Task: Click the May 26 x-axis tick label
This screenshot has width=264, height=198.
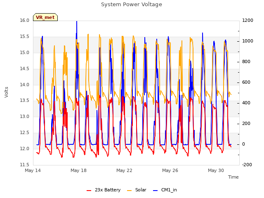Action: (x=170, y=170)
